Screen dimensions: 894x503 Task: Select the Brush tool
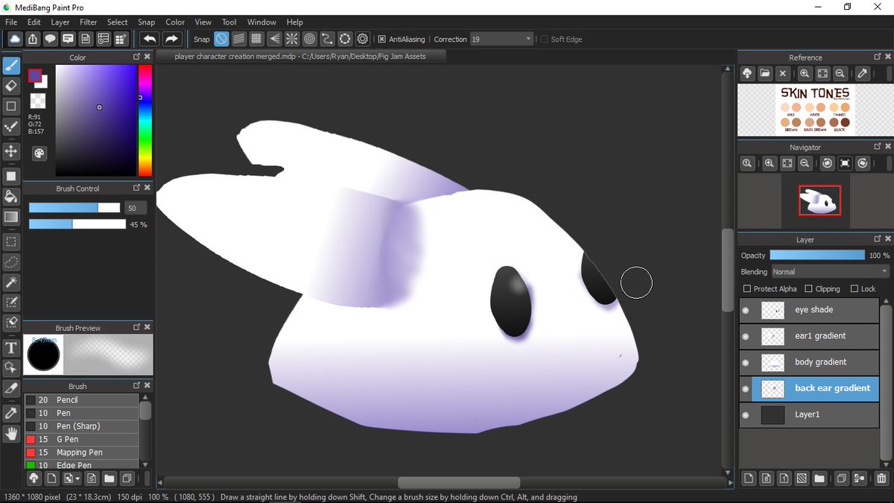[x=10, y=66]
